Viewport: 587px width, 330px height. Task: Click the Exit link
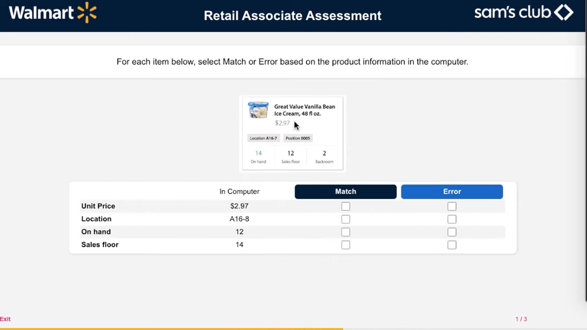click(x=5, y=319)
